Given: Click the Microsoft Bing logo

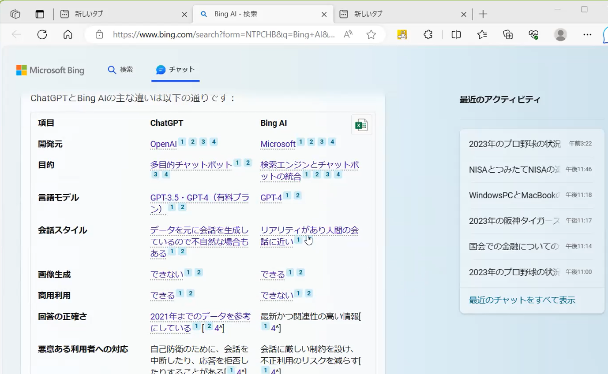Looking at the screenshot, I should pyautogui.click(x=50, y=70).
